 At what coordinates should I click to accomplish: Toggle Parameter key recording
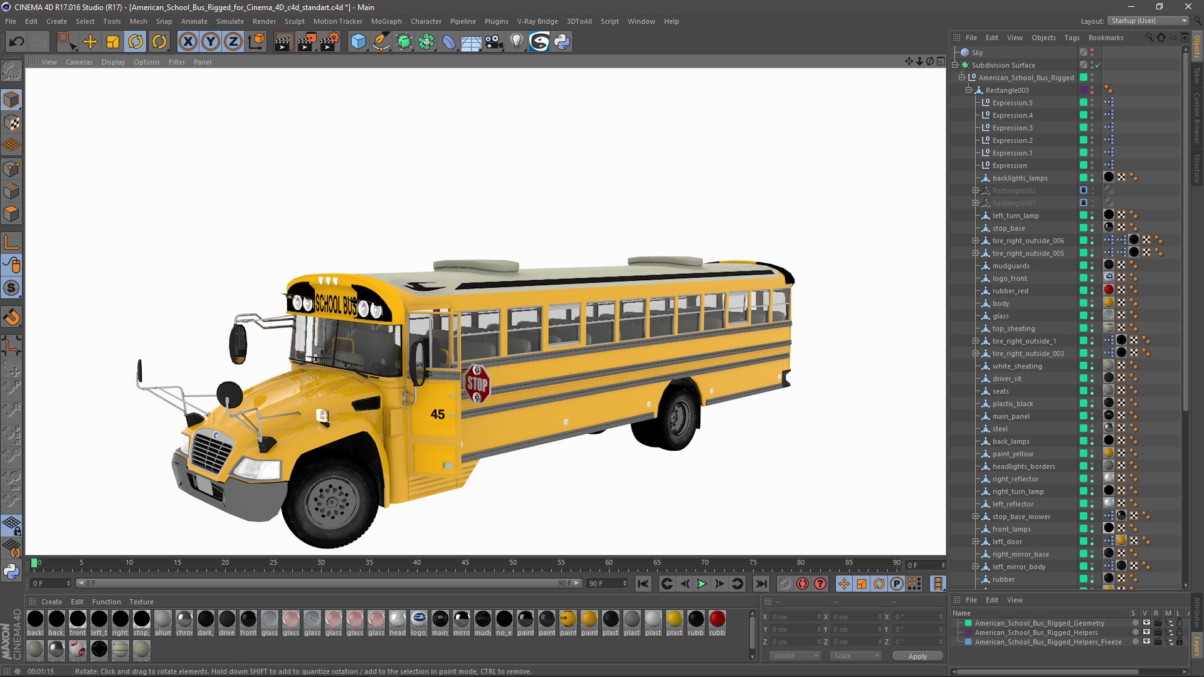tap(897, 584)
